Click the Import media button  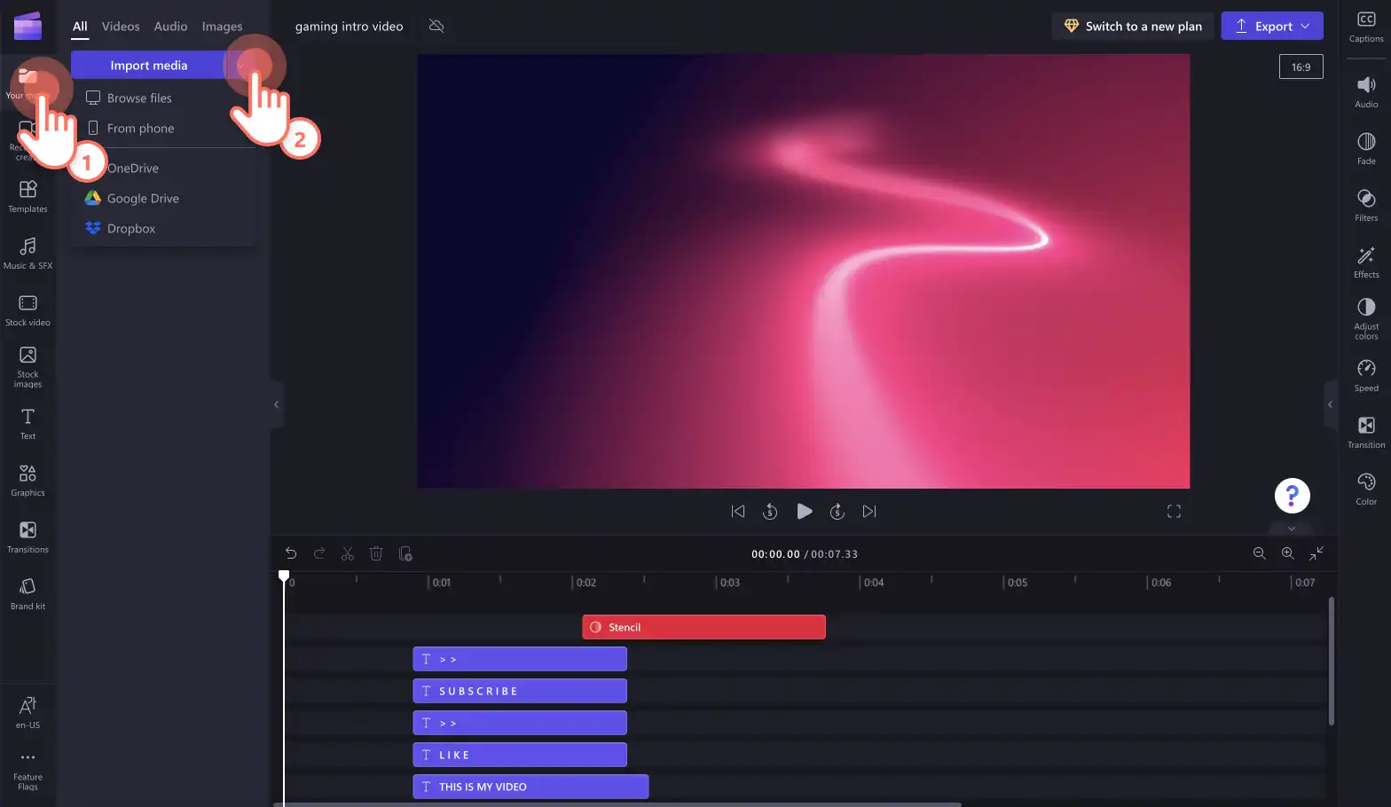tap(148, 65)
